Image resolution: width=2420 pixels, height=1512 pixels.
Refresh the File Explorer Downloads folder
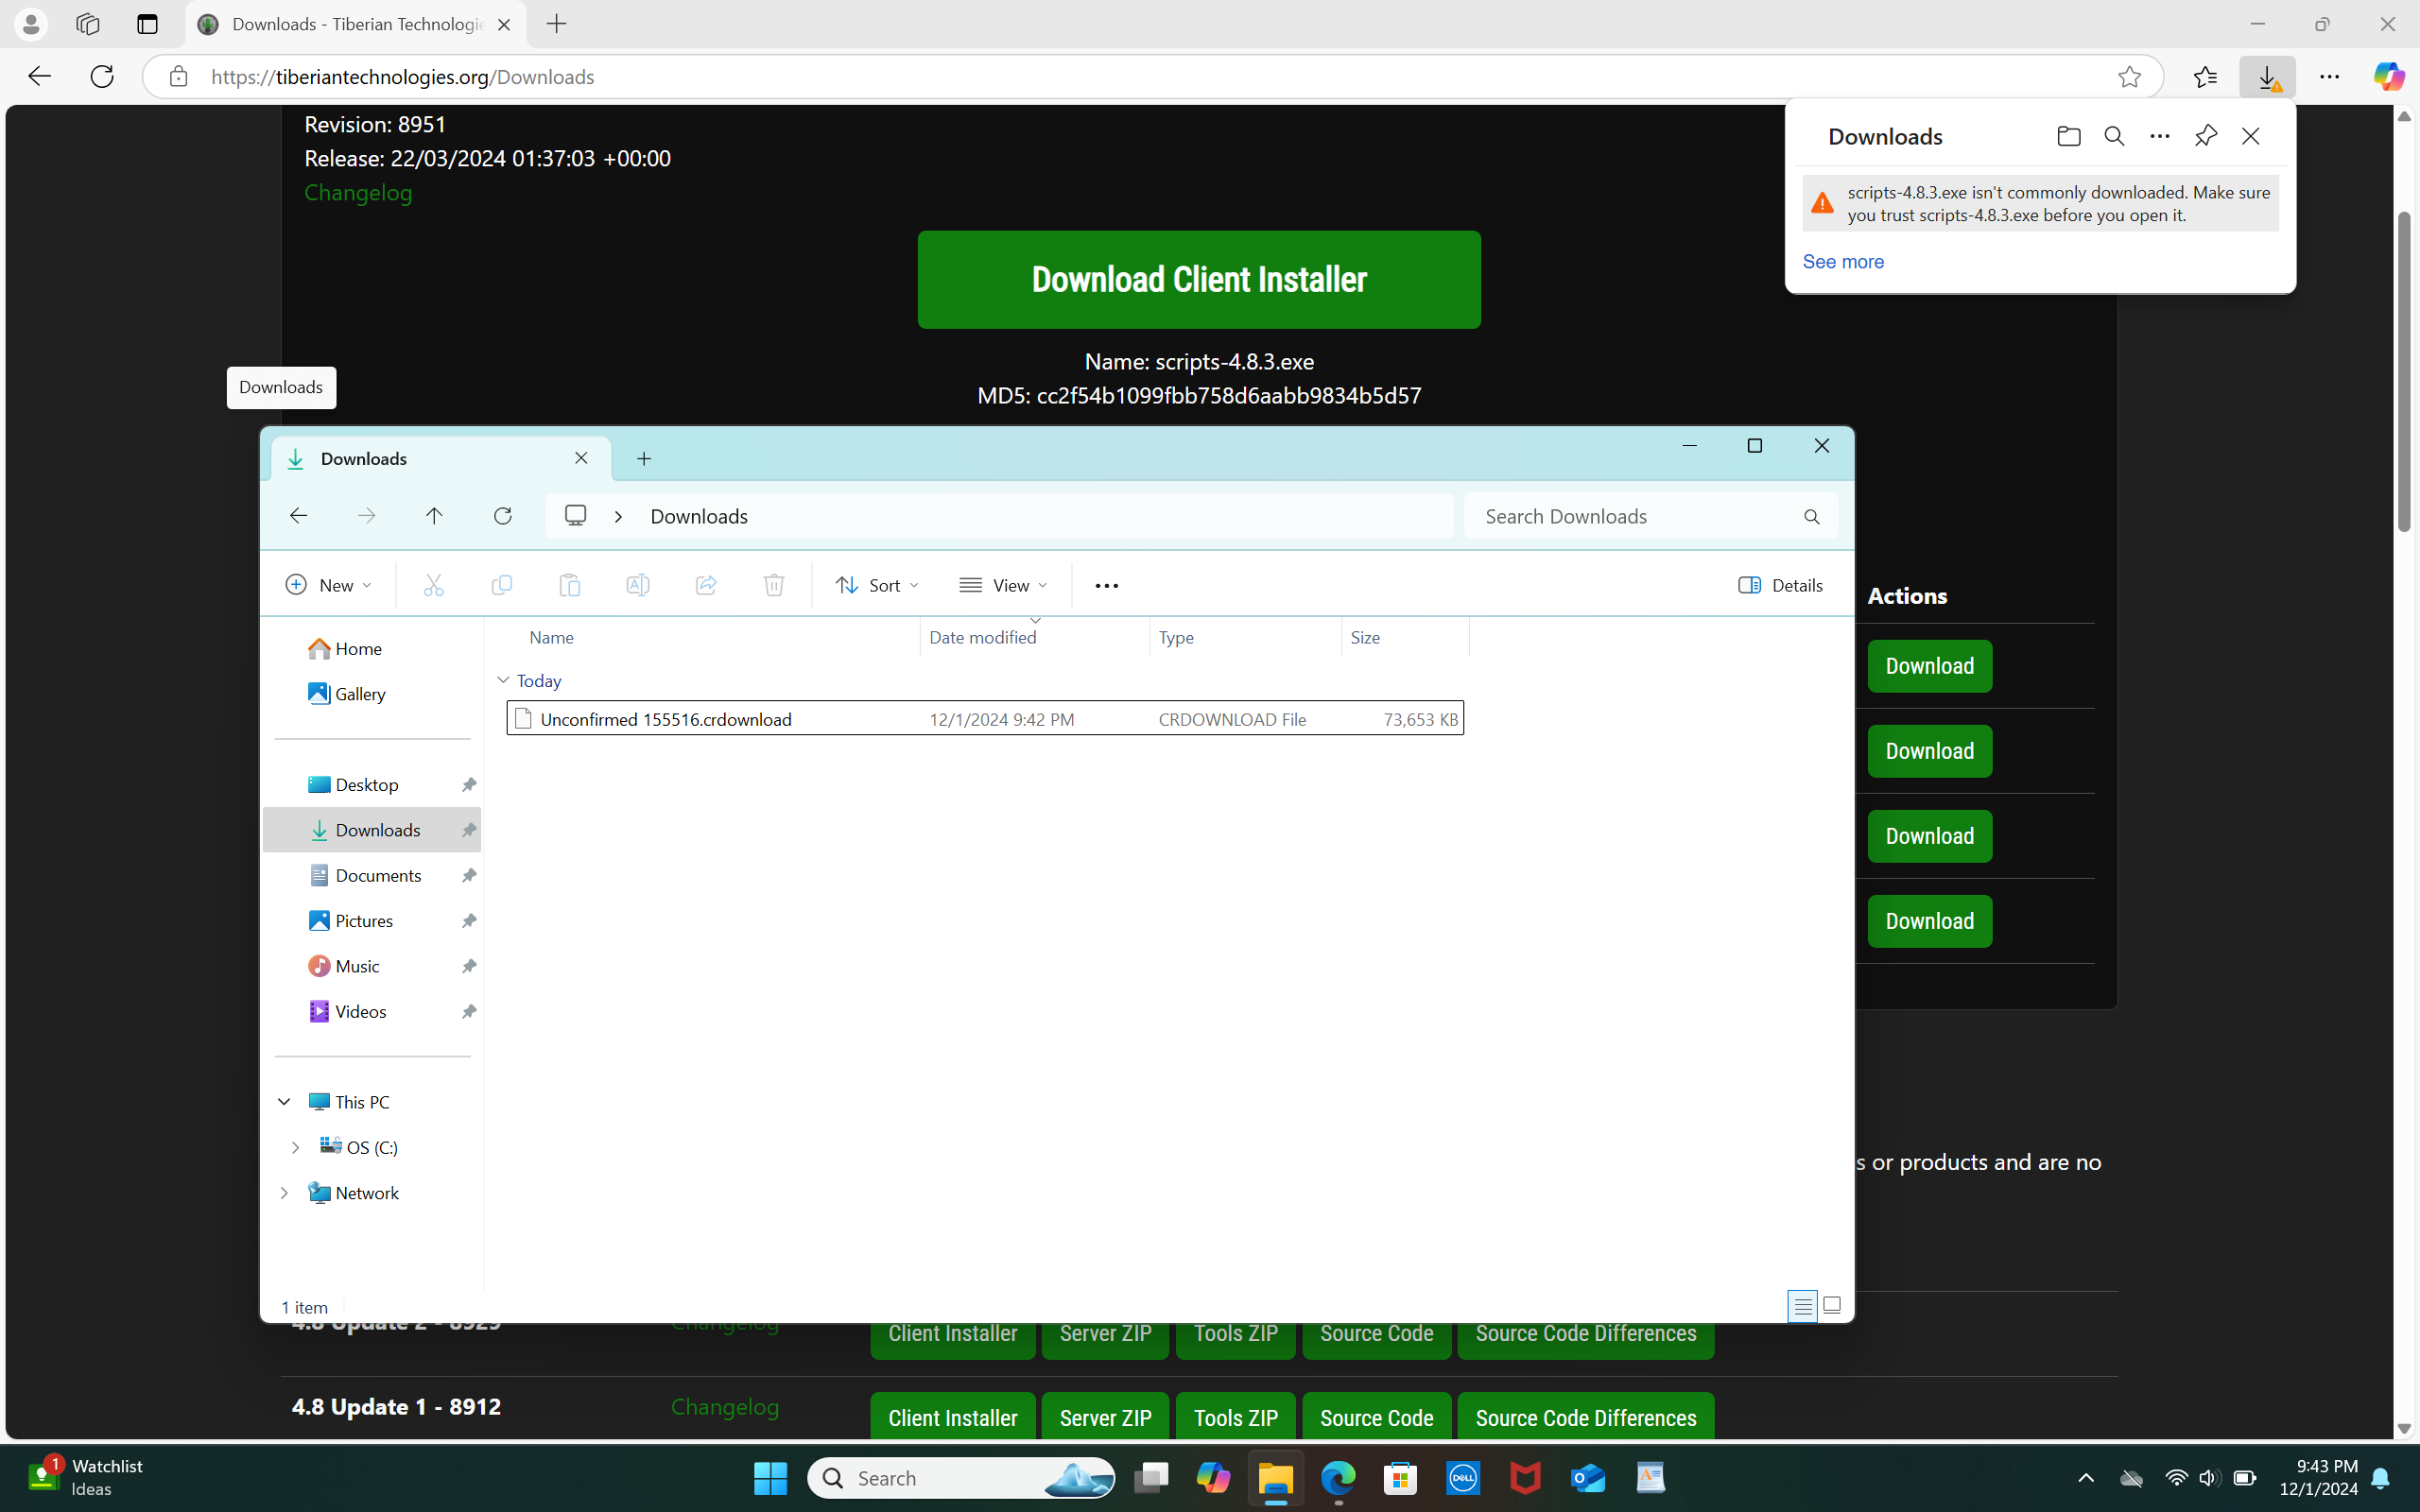[x=502, y=516]
